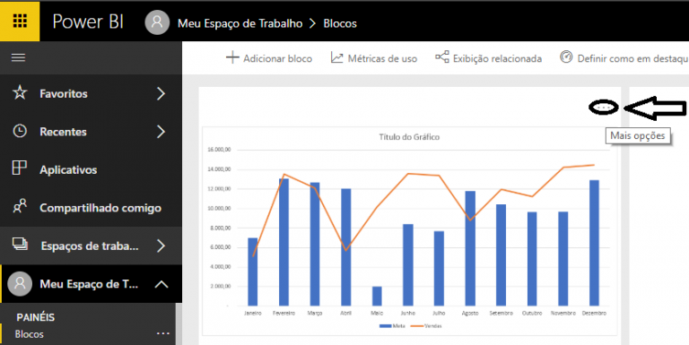The height and width of the screenshot is (345, 689).
Task: Click the Espaços de trabalho icon
Action: [x=21, y=244]
